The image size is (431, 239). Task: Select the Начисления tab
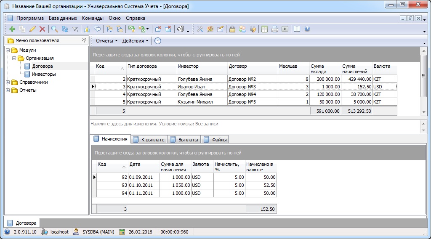coord(111,139)
